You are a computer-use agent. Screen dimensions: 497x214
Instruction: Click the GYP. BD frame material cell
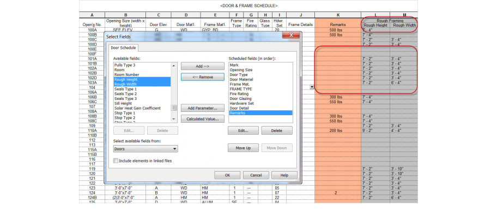point(215,30)
